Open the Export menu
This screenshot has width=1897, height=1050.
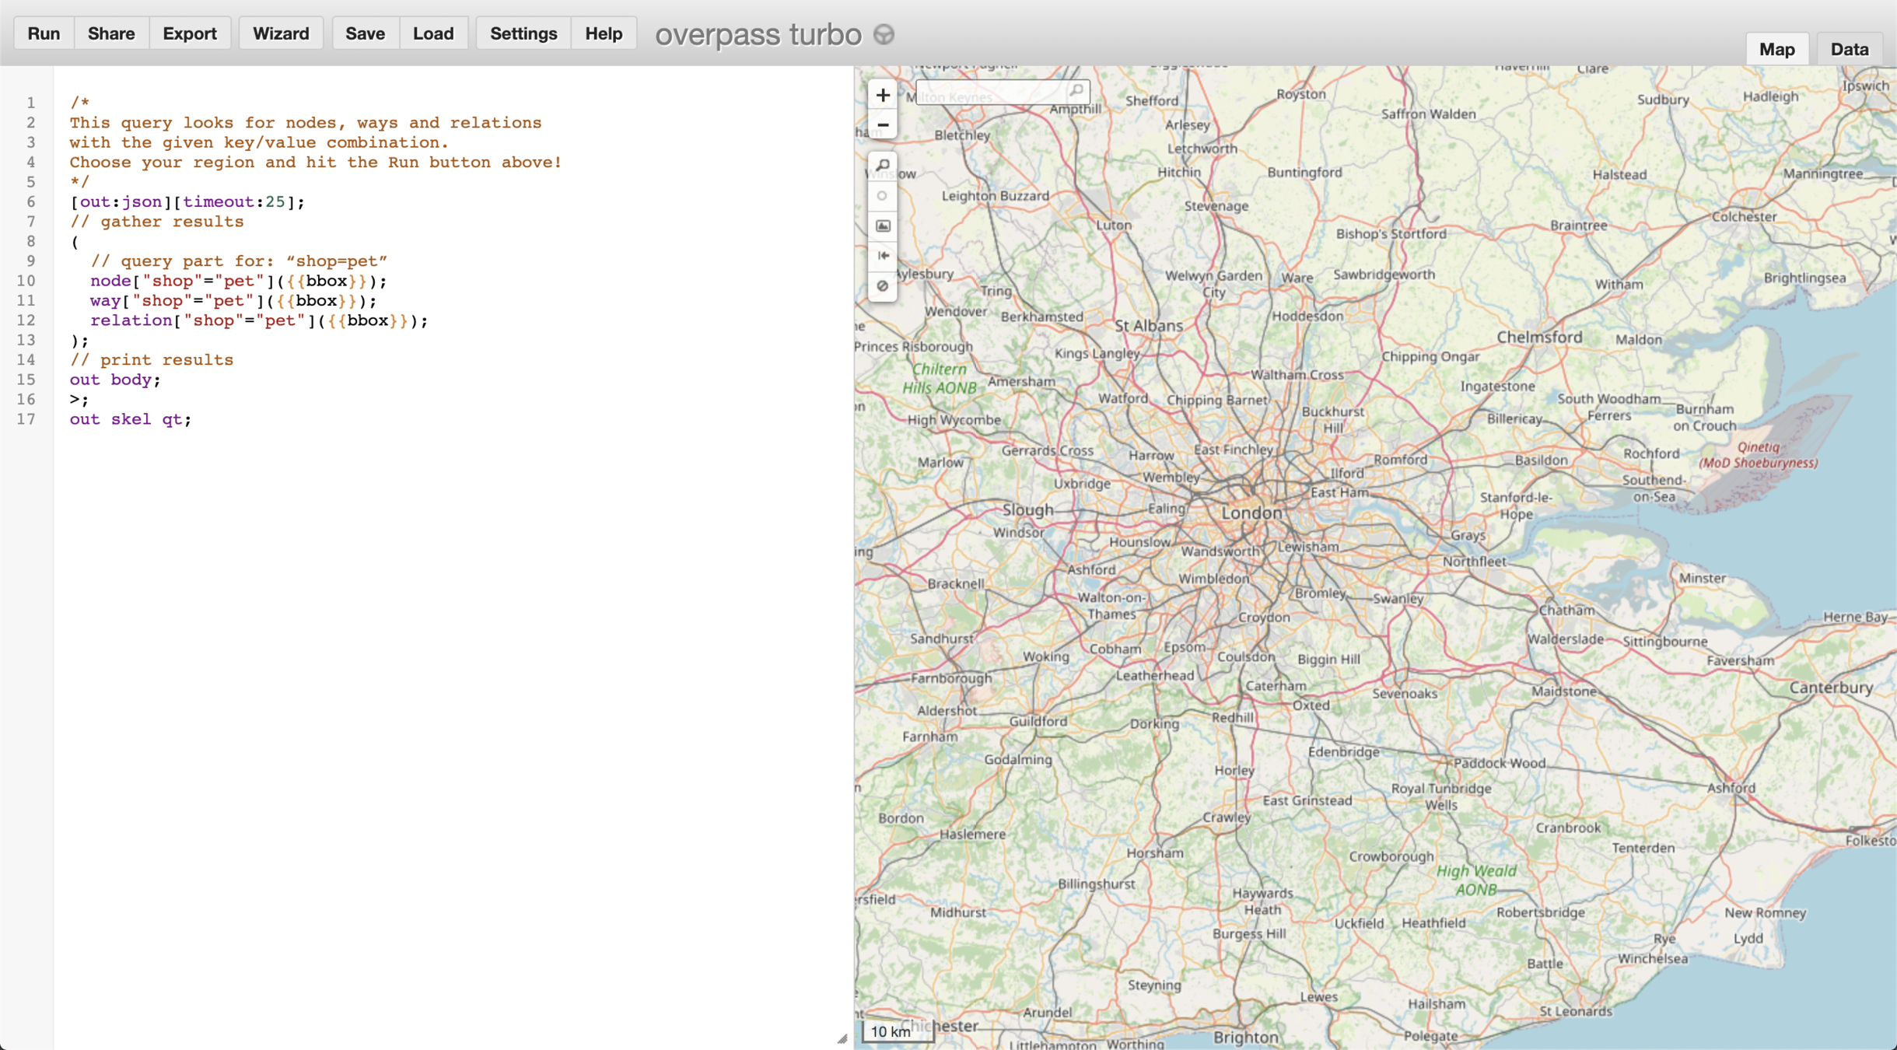190,33
